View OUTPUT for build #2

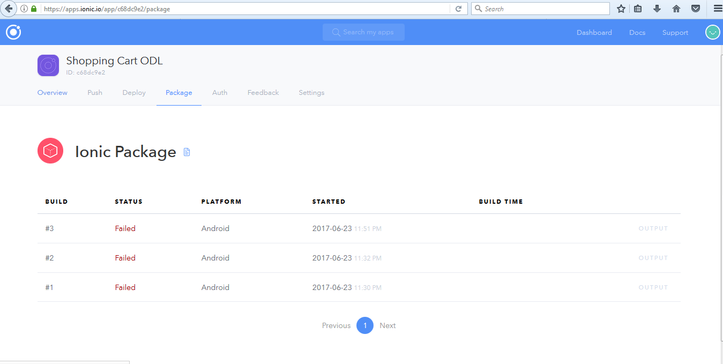pyautogui.click(x=653, y=258)
